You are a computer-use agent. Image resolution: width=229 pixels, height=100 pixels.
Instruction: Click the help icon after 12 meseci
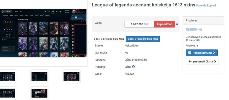[198, 40]
